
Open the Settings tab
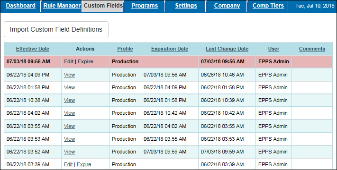coord(186,6)
